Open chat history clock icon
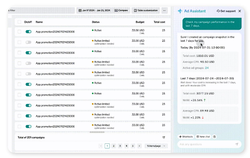This screenshot has height=158, width=250. [214, 136]
